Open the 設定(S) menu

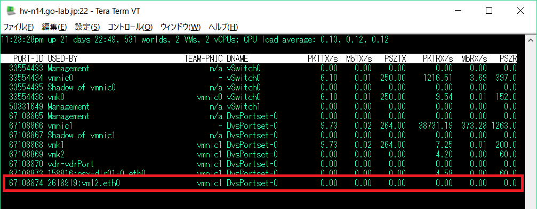[87, 27]
